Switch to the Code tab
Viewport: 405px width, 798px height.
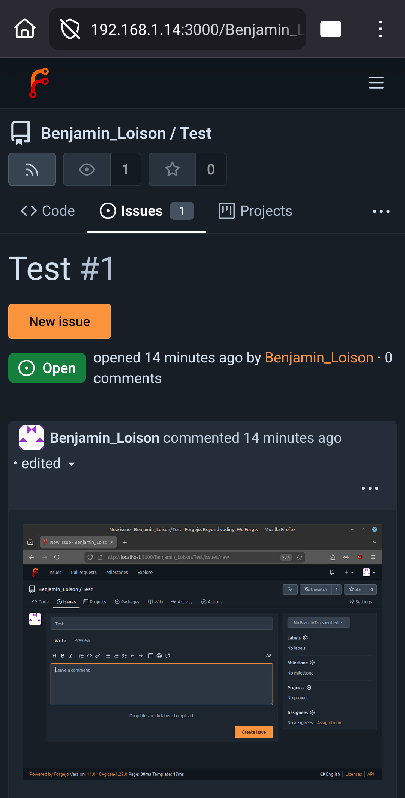(48, 211)
